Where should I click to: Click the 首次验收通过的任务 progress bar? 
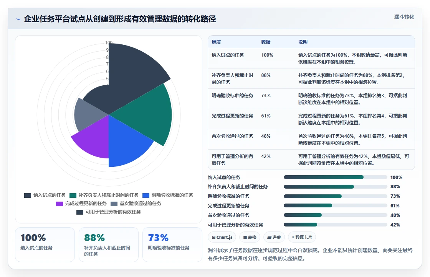(336, 215)
